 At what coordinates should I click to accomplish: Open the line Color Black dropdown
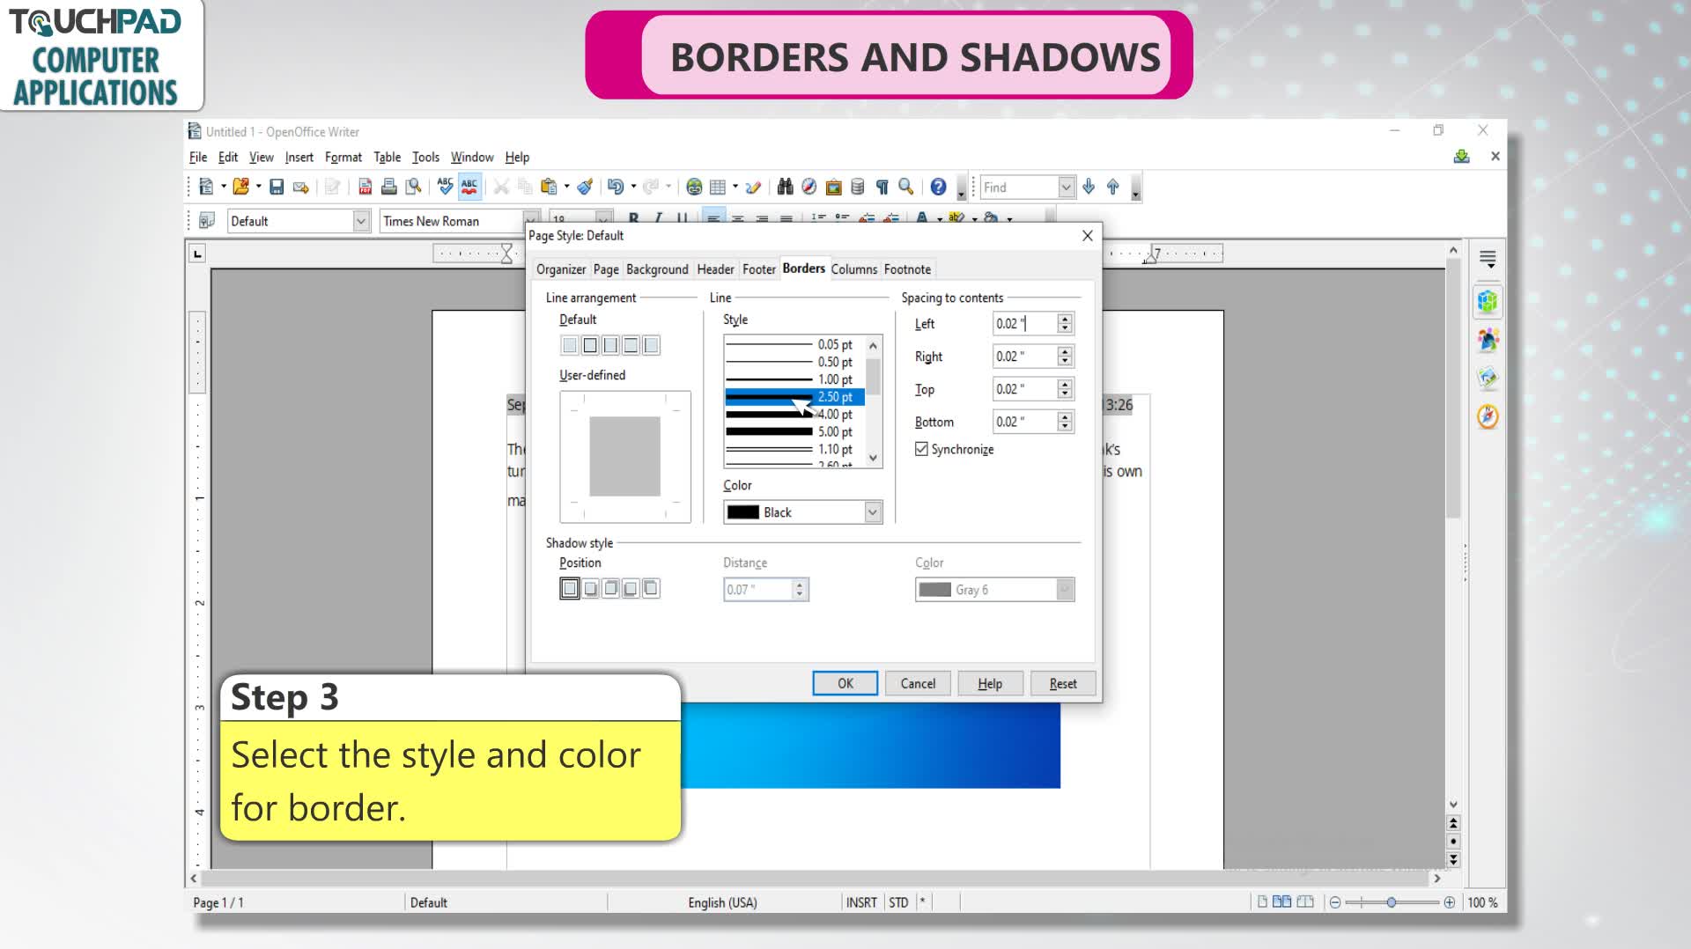tap(872, 512)
